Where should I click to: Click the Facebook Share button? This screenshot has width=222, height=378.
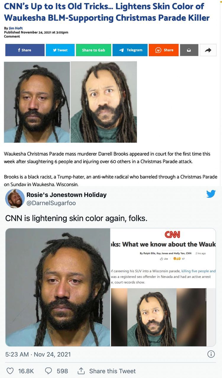[25, 50]
